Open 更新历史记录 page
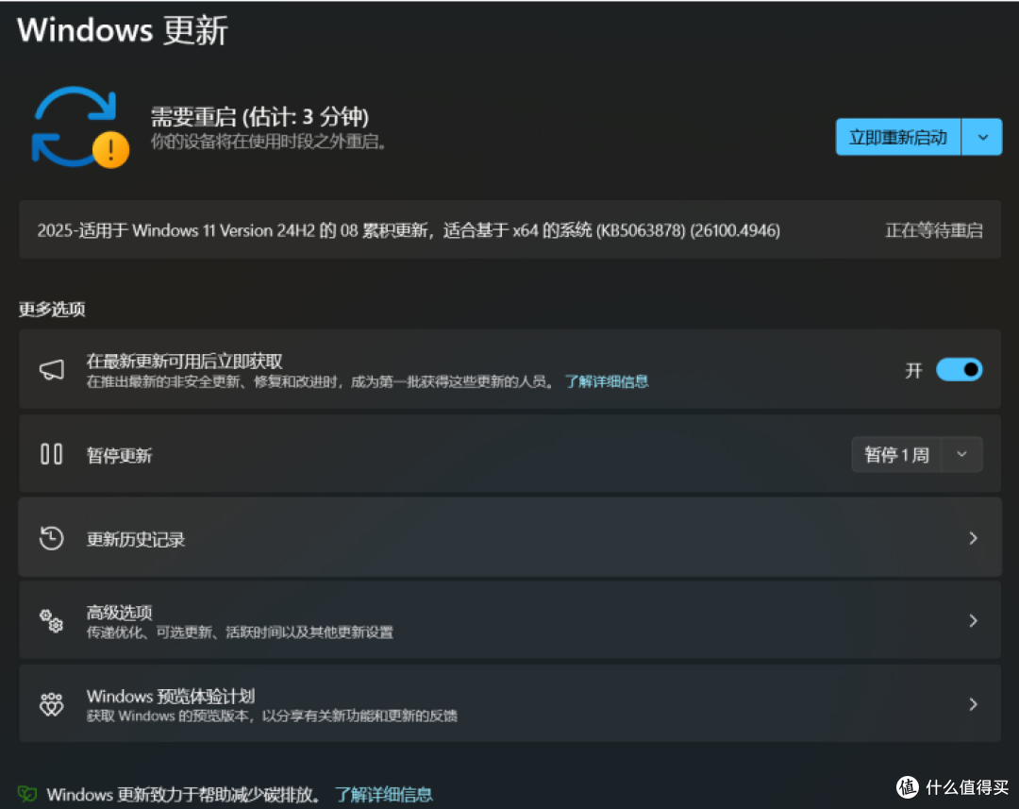Image resolution: width=1019 pixels, height=809 pixels. (x=509, y=537)
